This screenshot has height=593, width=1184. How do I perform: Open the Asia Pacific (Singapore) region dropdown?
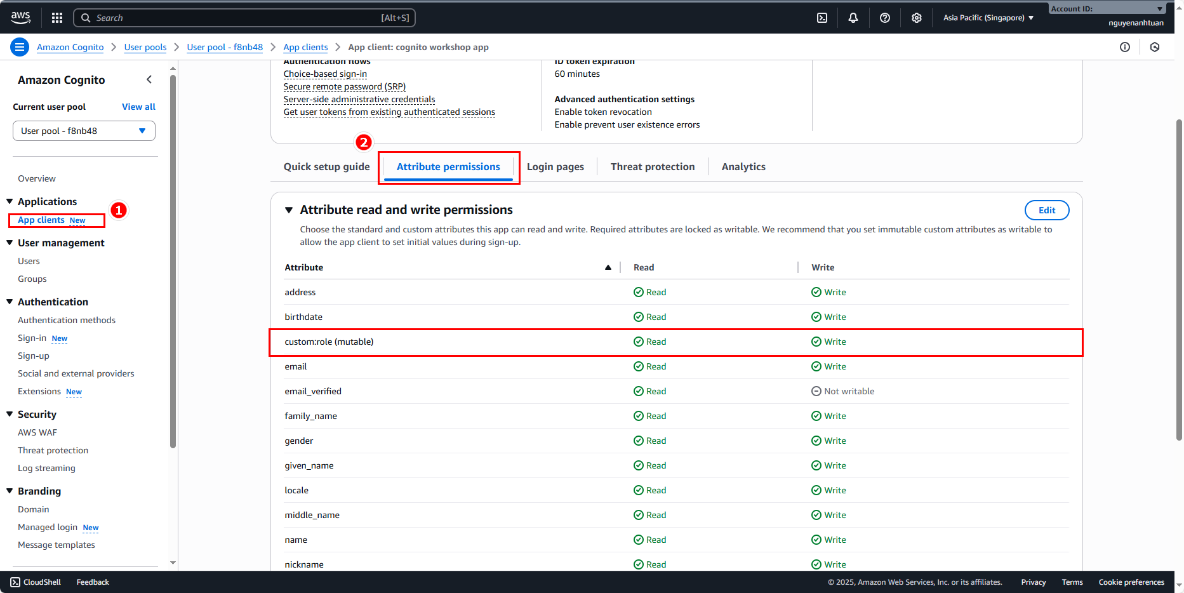(x=988, y=18)
